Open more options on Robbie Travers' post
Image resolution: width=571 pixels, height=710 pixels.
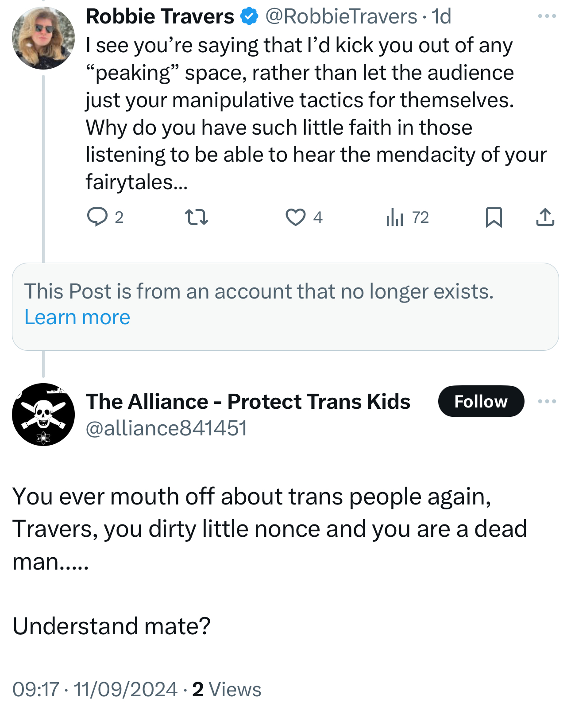click(547, 16)
